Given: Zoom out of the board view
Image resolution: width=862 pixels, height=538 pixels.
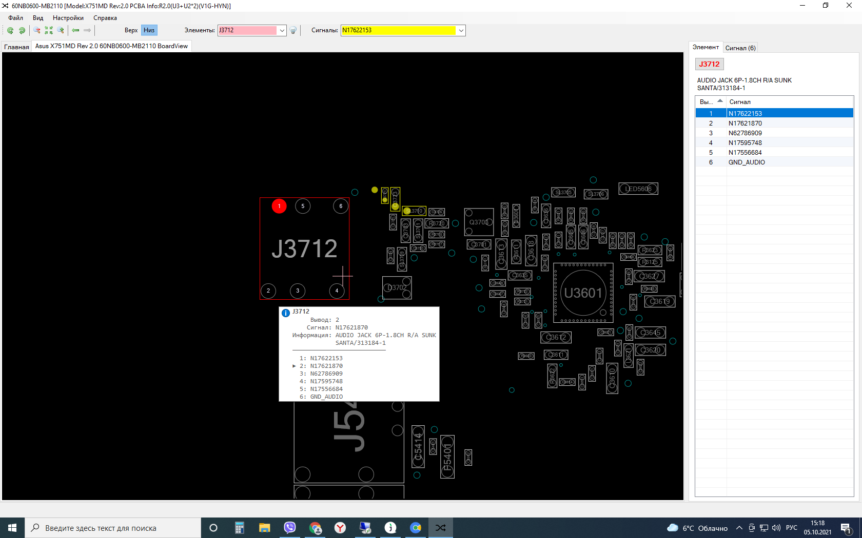Looking at the screenshot, I should tap(37, 30).
